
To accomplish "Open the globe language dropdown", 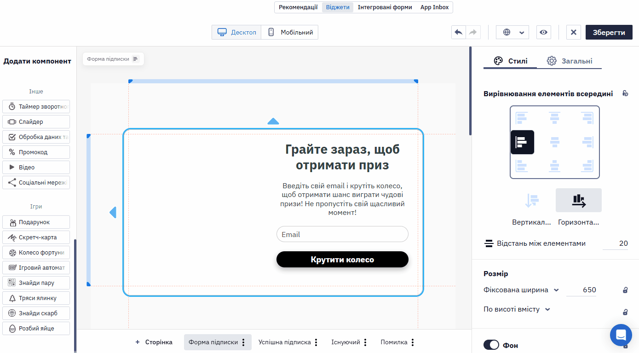I will tap(512, 32).
